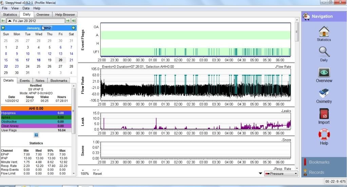Click the graph area vertical scrollbar thumb
This screenshot has width=347, height=187.
click(297, 32)
